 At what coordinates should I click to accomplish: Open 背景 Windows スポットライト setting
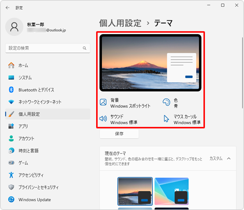pos(125,103)
